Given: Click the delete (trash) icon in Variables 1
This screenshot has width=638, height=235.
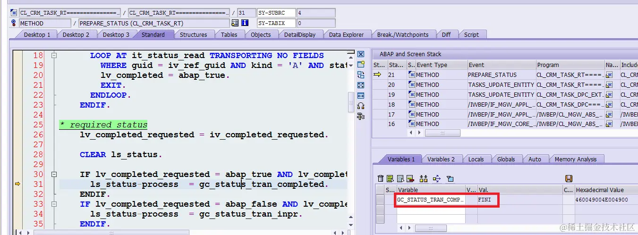Looking at the screenshot, I should [380, 178].
